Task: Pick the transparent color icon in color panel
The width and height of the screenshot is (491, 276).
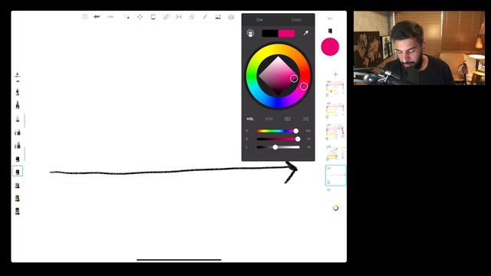Action: 250,33
